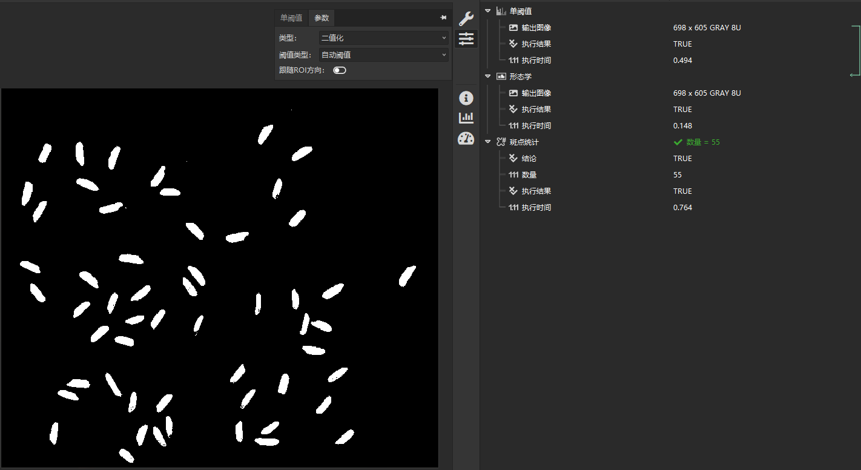Image resolution: width=861 pixels, height=470 pixels.
Task: Toggle the 跟随ROI方向 switch
Action: click(x=340, y=70)
